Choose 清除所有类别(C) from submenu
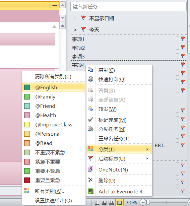 click(x=53, y=76)
